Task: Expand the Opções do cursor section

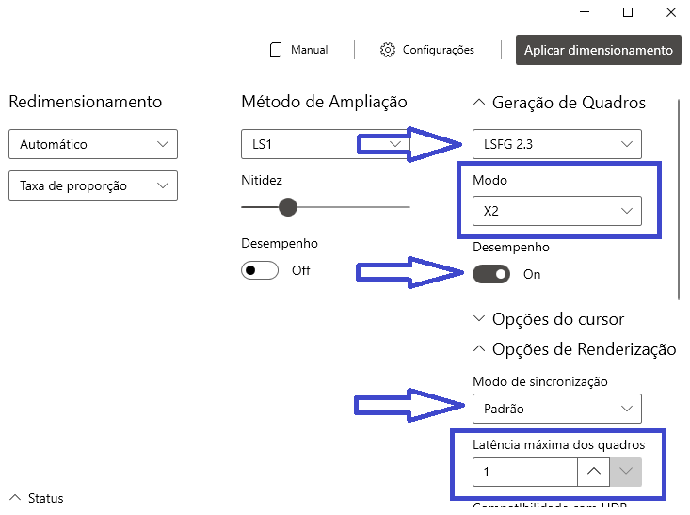Action: (x=479, y=318)
